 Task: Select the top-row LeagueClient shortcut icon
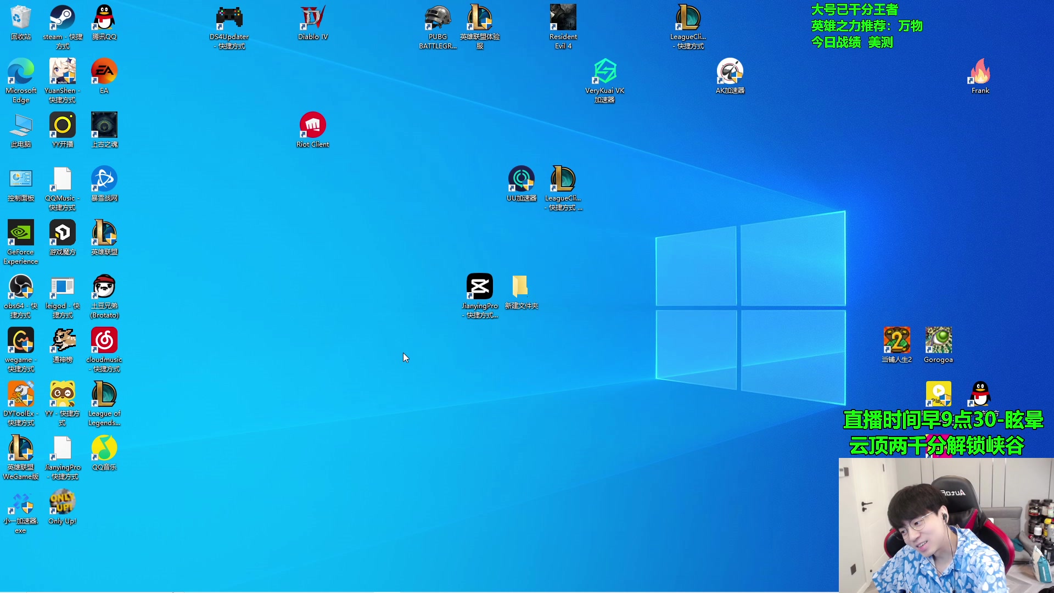[688, 27]
